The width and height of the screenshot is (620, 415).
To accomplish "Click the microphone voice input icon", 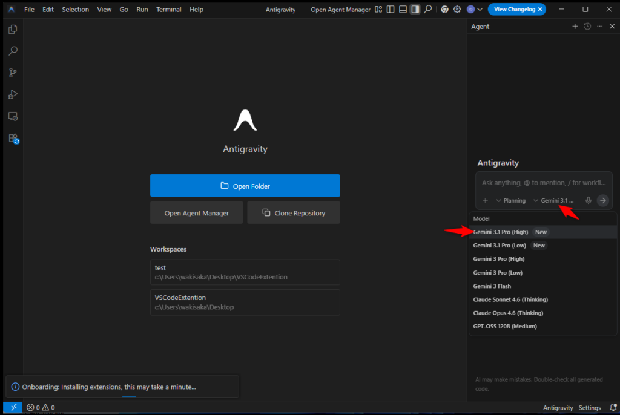I will pyautogui.click(x=588, y=200).
